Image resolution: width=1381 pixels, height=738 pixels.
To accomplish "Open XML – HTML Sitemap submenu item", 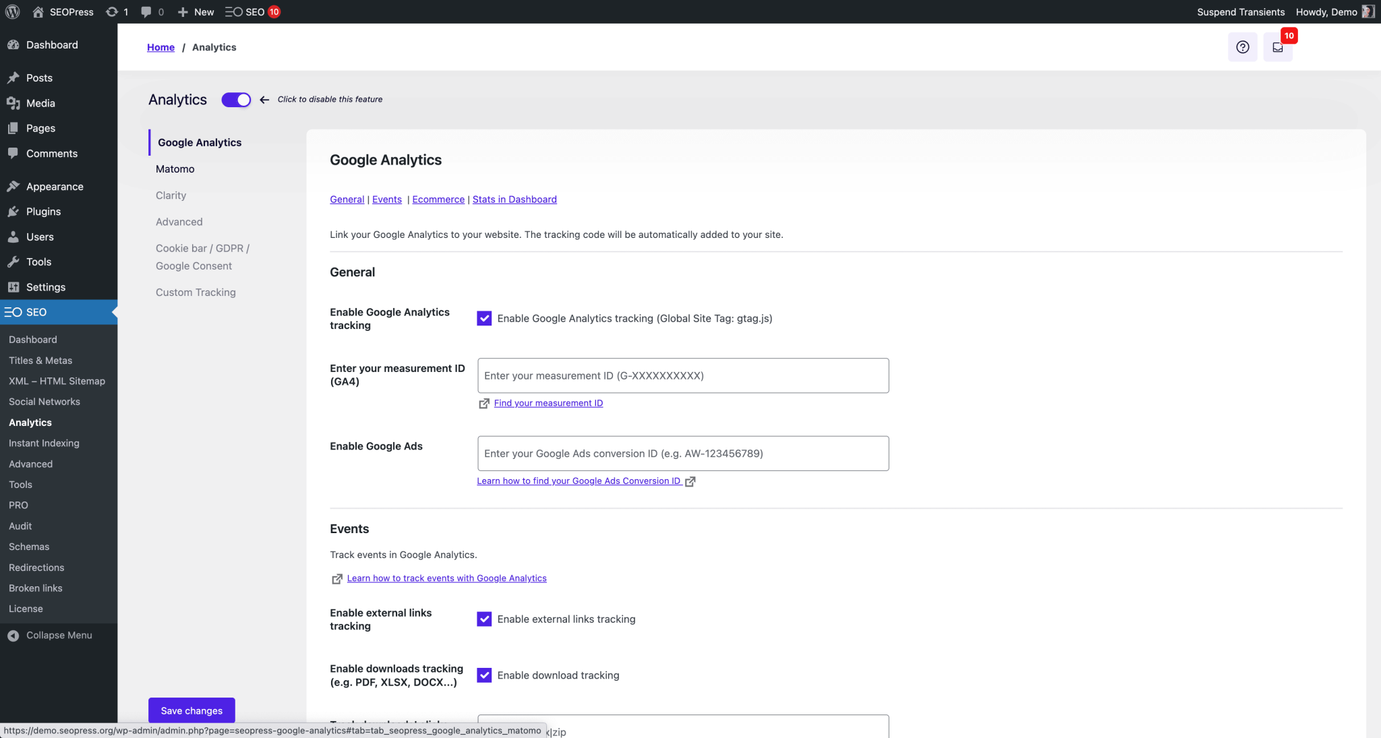I will pyautogui.click(x=57, y=381).
